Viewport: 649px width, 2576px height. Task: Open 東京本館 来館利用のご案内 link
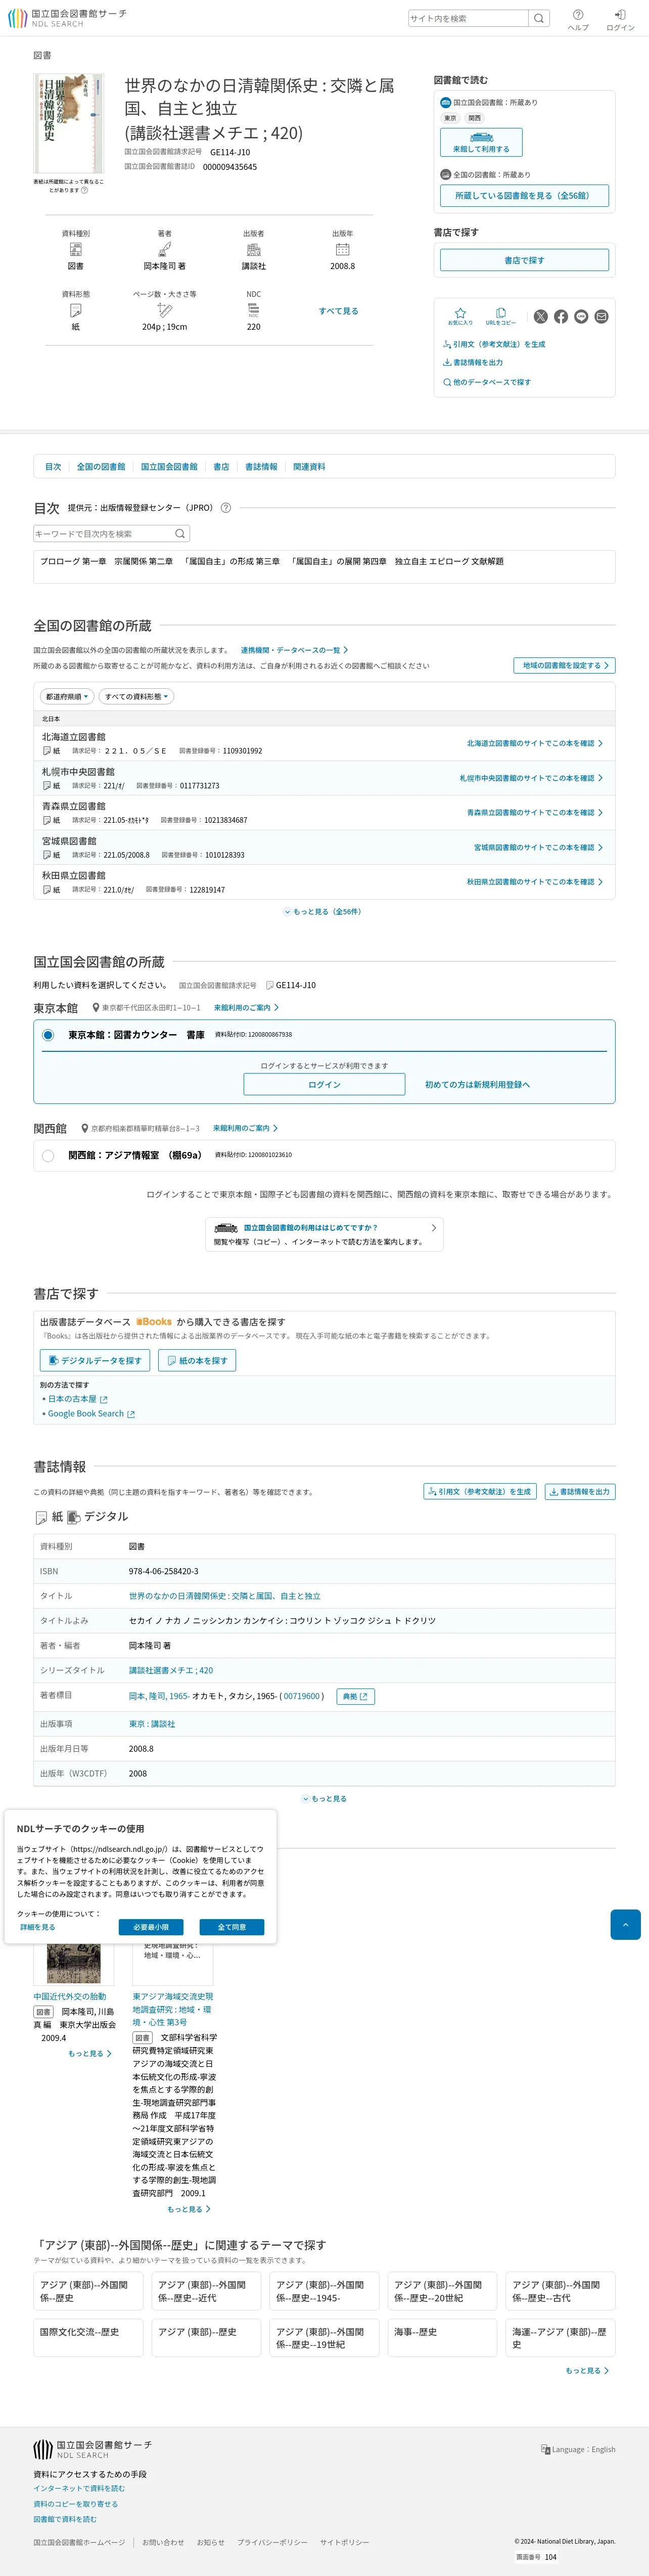click(x=246, y=1007)
